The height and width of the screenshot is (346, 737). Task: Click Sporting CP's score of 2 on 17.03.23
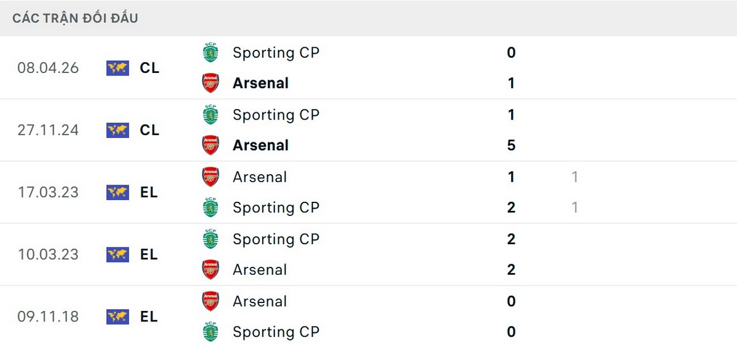tap(511, 208)
